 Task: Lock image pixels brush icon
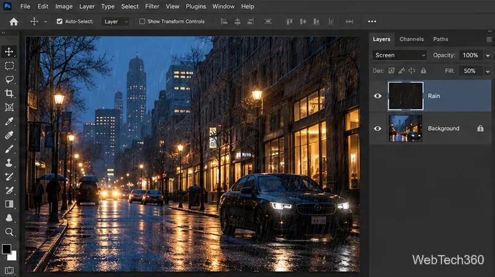click(x=402, y=70)
